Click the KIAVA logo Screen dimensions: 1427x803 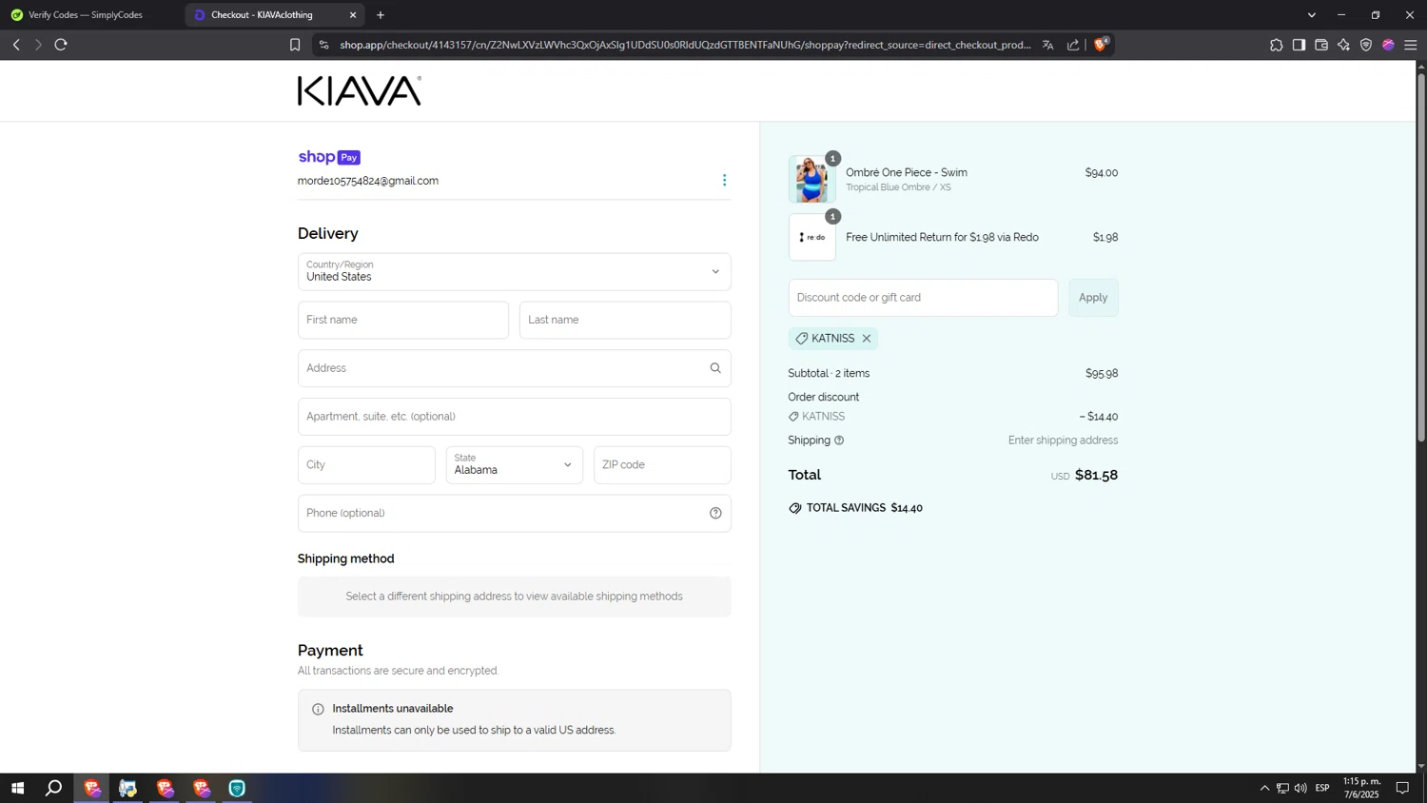coord(360,91)
